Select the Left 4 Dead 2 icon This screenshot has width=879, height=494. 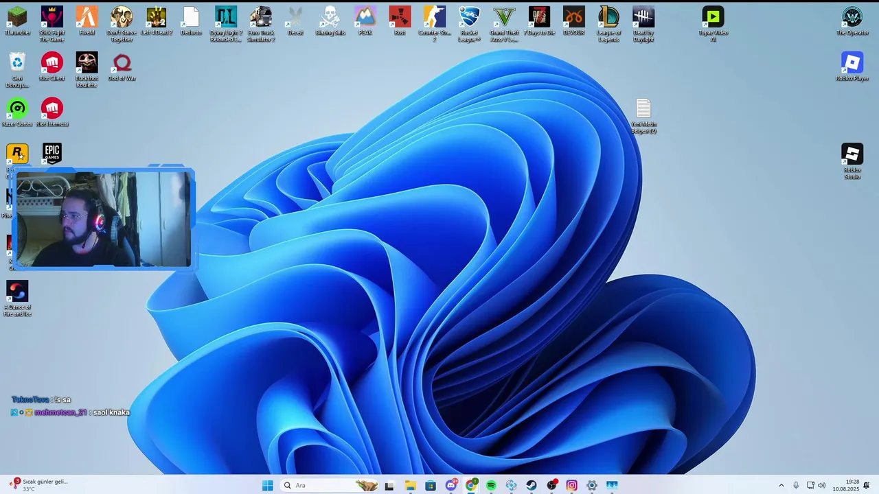coord(157,21)
